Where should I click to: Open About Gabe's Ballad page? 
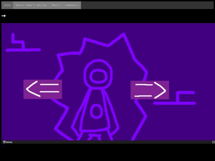click(x=31, y=5)
